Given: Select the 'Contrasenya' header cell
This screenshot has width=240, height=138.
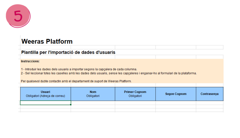Looking at the screenshot, I should (210, 94).
